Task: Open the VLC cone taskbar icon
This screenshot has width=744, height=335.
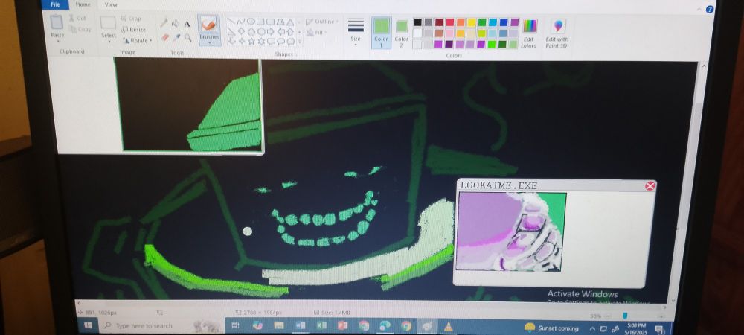Action: pos(448,326)
